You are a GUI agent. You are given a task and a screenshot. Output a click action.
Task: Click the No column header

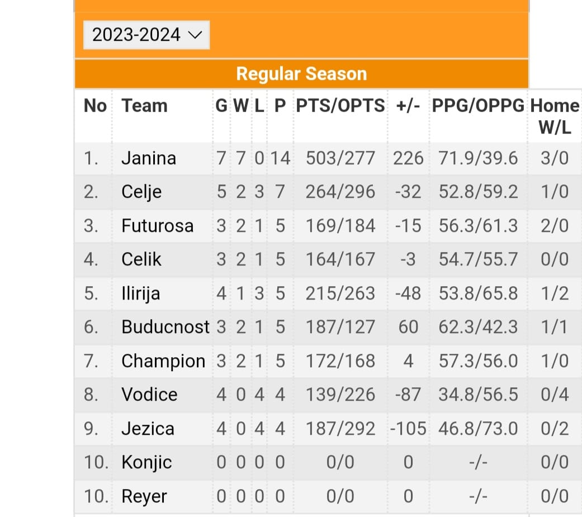(95, 106)
